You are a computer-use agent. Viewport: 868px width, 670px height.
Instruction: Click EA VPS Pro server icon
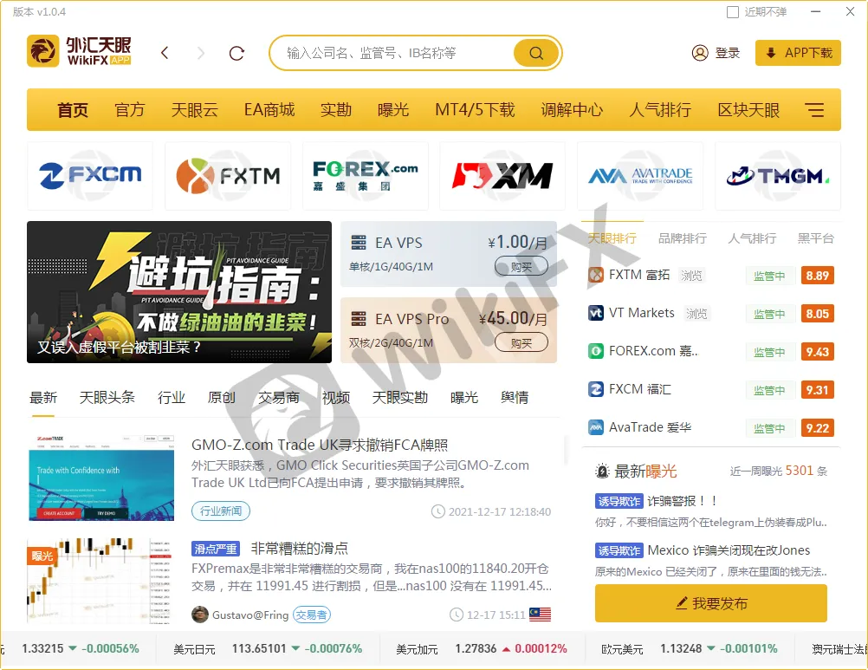(x=359, y=319)
